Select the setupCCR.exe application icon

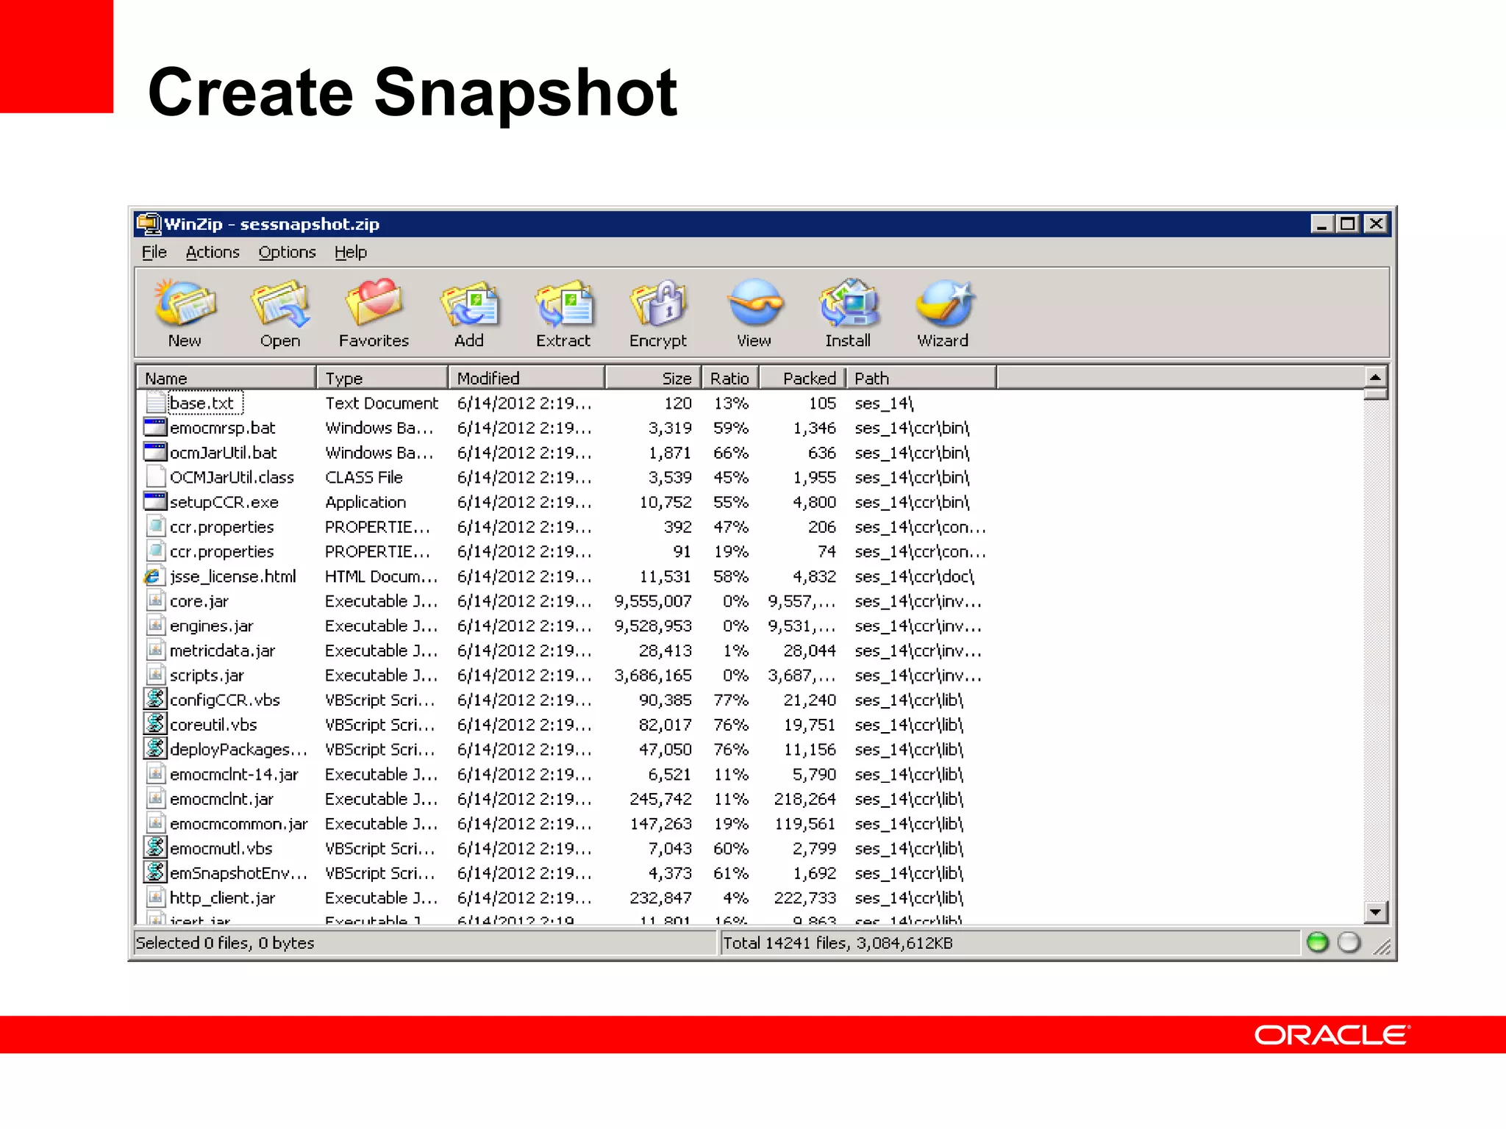pyautogui.click(x=154, y=501)
